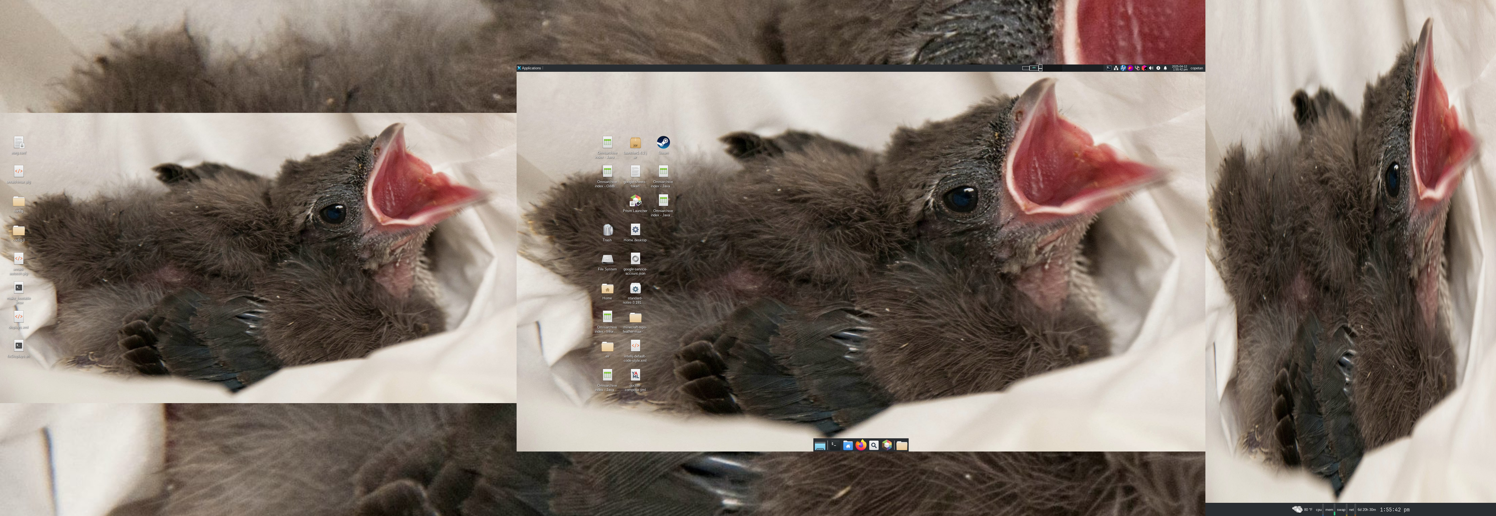Launch Prism Launcher from the dock
The image size is (1496, 516).
click(887, 445)
